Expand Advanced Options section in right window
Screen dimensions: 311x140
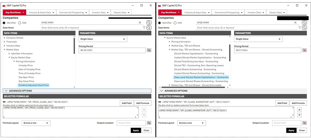tap(233, 91)
